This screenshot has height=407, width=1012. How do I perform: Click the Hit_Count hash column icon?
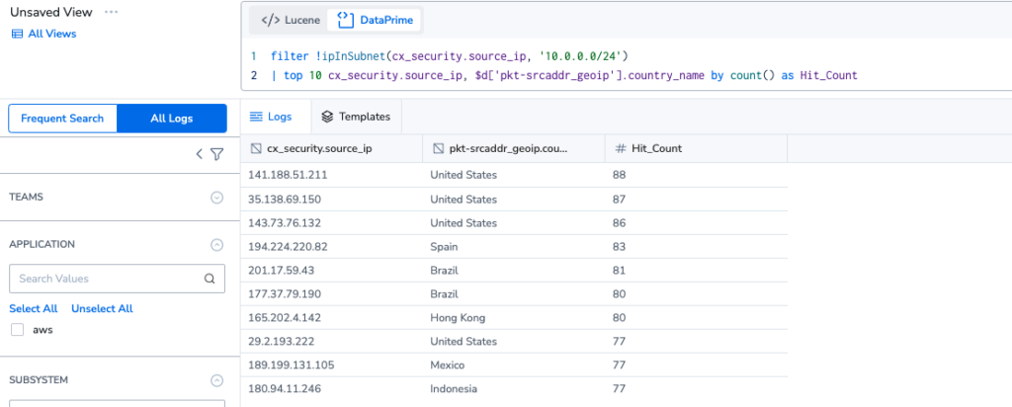(621, 148)
